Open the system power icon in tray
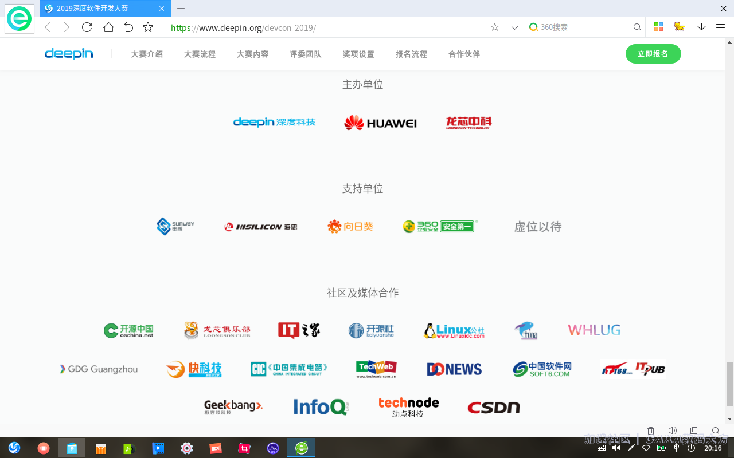This screenshot has width=734, height=458. pyautogui.click(x=692, y=448)
